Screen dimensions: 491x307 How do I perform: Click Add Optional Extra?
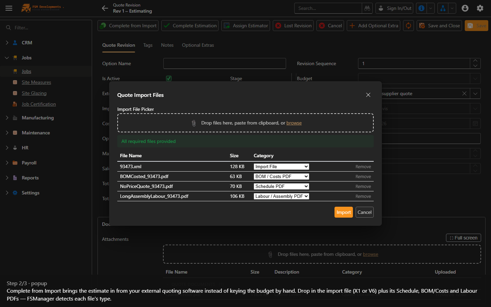(x=373, y=26)
